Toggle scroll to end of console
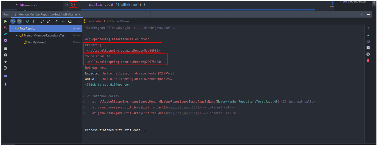The height and width of the screenshot is (147, 377). pos(368,48)
